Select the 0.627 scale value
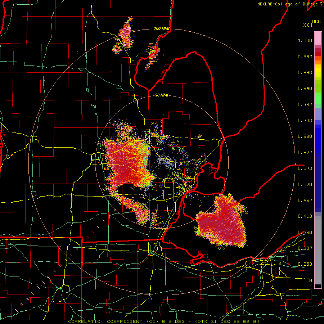This screenshot has height=324, width=324. point(305,153)
